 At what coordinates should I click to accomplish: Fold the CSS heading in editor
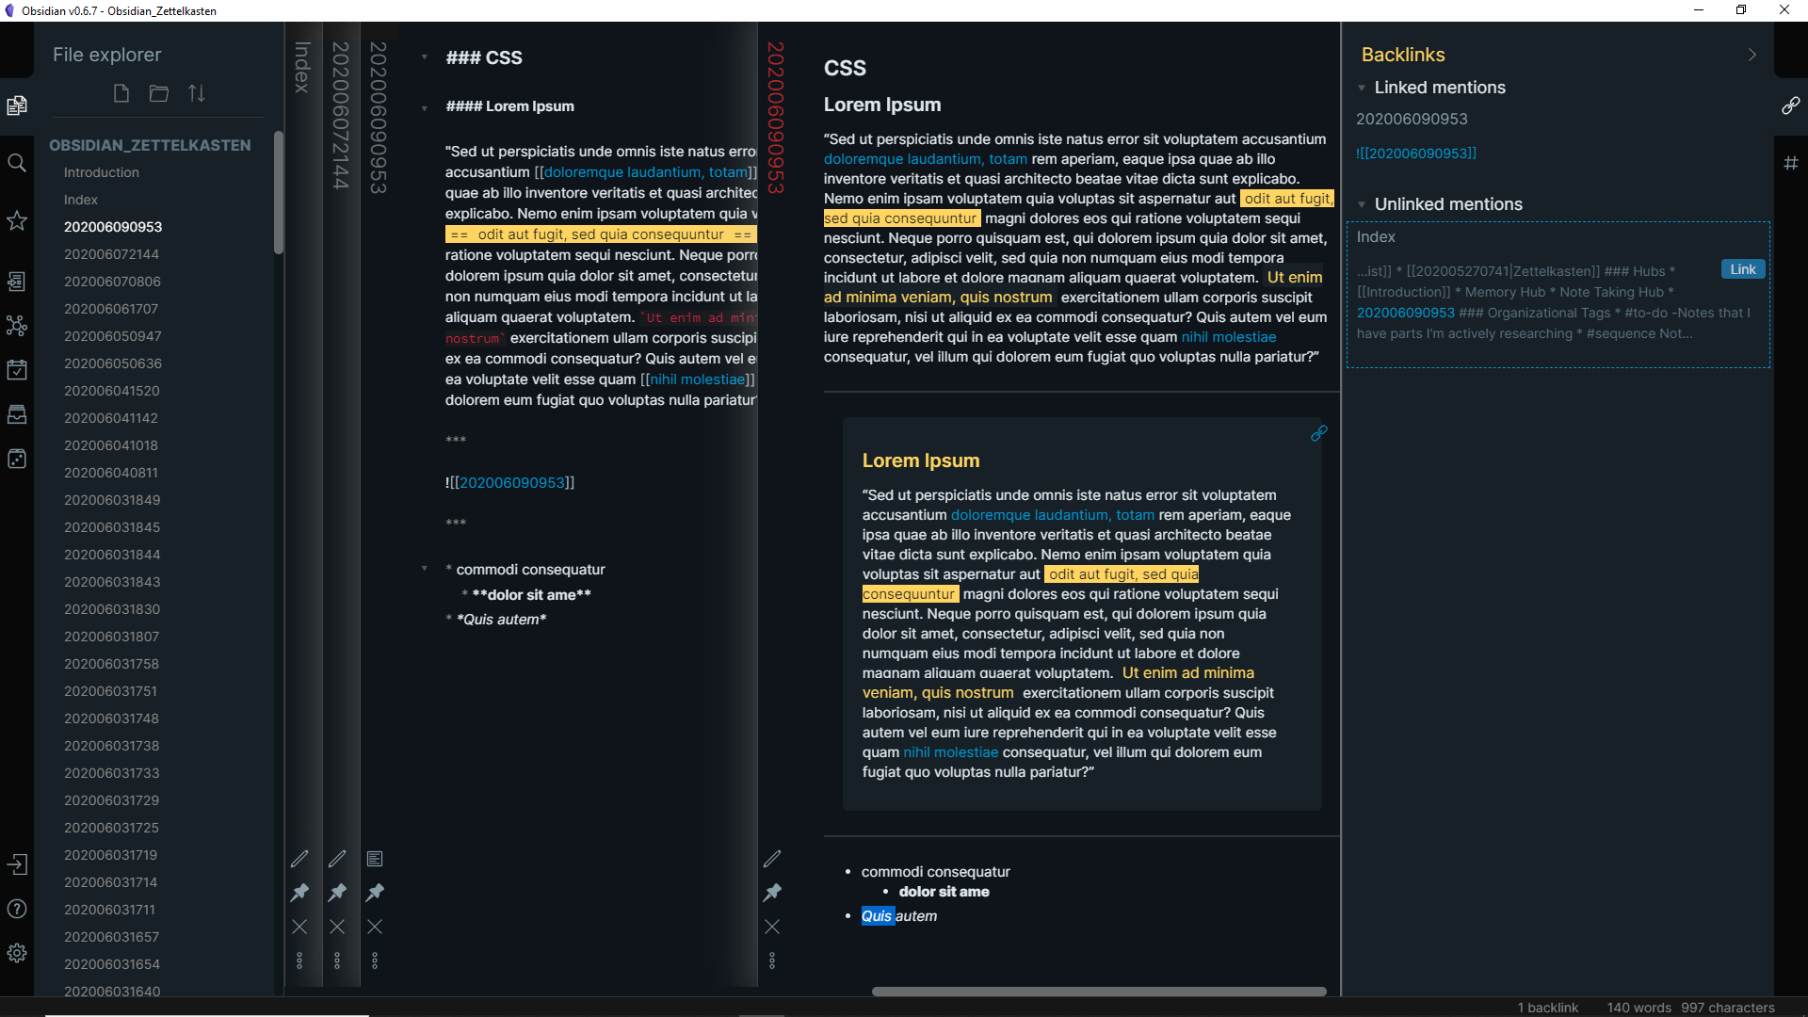click(425, 57)
